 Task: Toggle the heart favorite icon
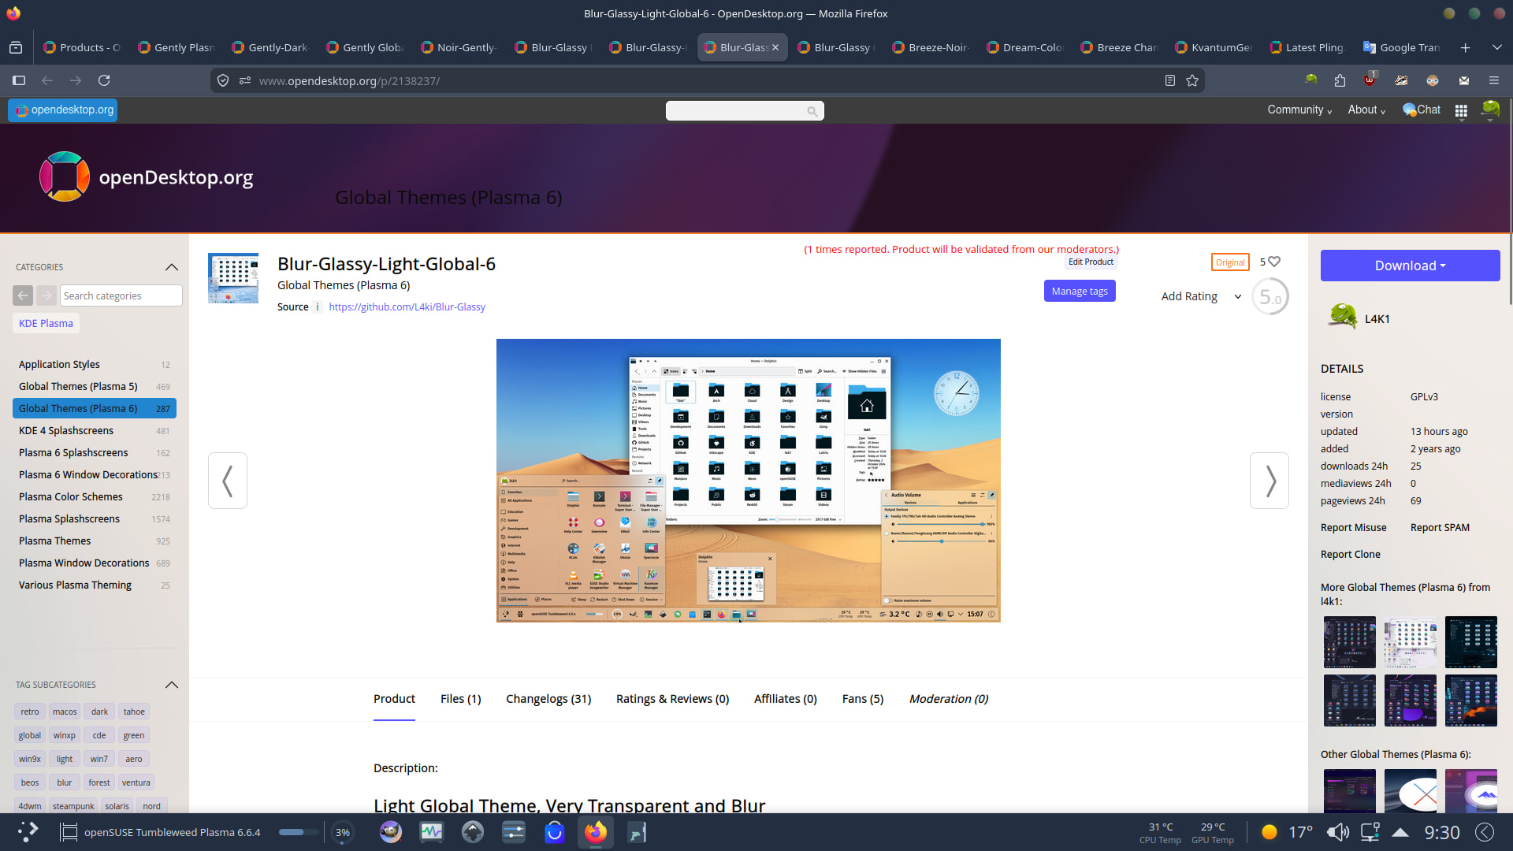tap(1274, 262)
